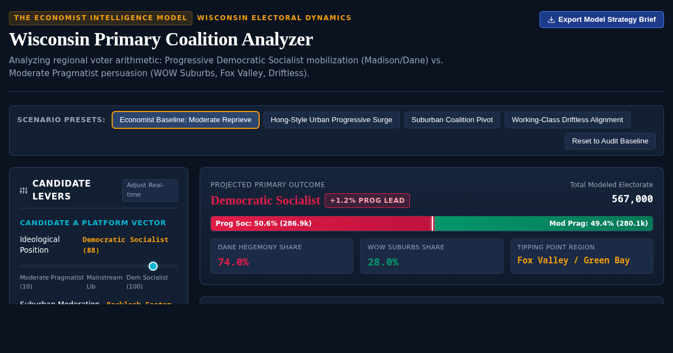Viewport: 673px width, 353px height.
Task: Click the Mod Prag green bar segment
Action: point(543,224)
